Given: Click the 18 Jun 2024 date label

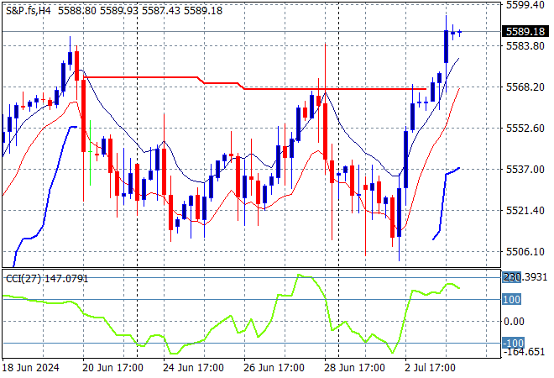Looking at the screenshot, I should point(31,368).
